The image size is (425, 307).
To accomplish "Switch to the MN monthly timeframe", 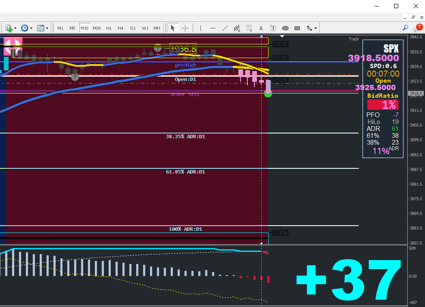I will [156, 28].
